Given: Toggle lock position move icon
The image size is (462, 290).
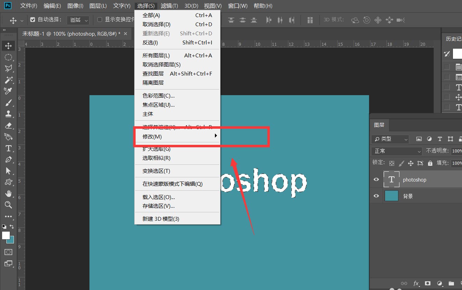Looking at the screenshot, I should 411,163.
